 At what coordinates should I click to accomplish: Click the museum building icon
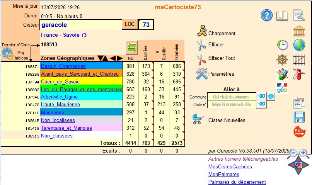299,31
